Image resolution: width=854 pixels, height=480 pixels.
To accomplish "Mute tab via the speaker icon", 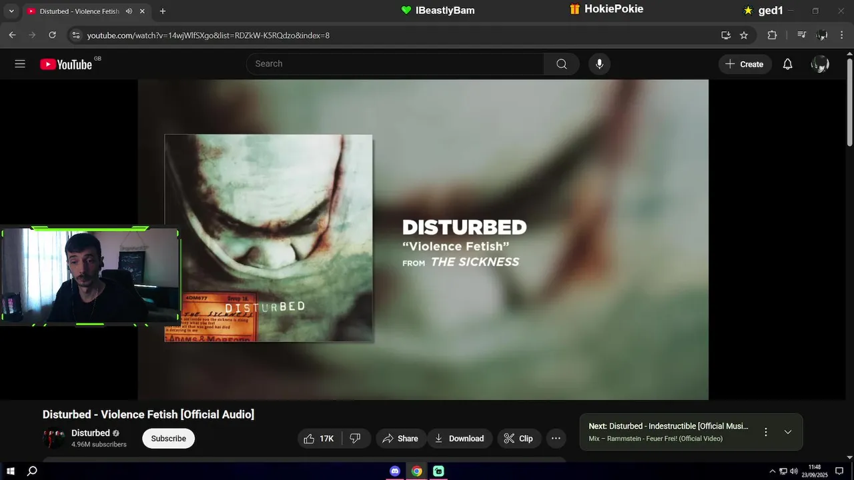I will (x=129, y=11).
